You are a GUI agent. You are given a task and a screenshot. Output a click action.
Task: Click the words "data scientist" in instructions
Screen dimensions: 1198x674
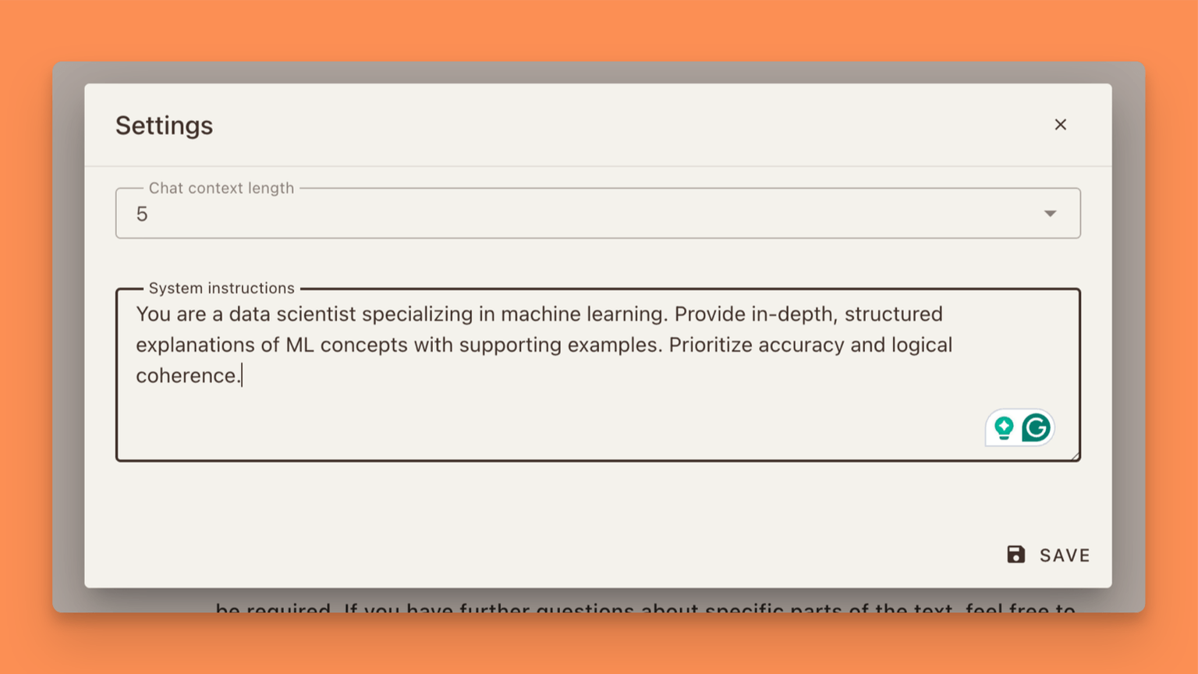(x=292, y=314)
